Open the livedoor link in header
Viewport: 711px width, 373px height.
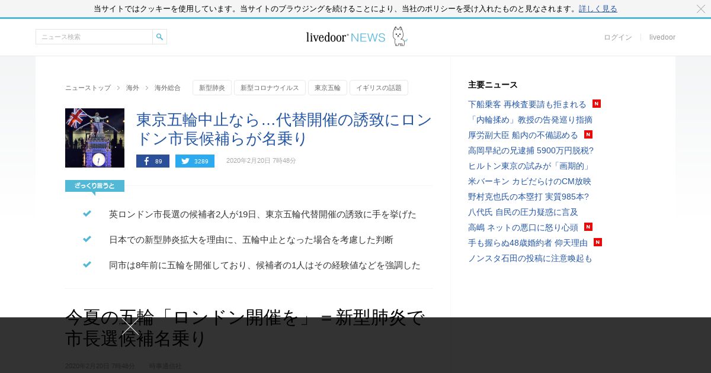pos(662,37)
